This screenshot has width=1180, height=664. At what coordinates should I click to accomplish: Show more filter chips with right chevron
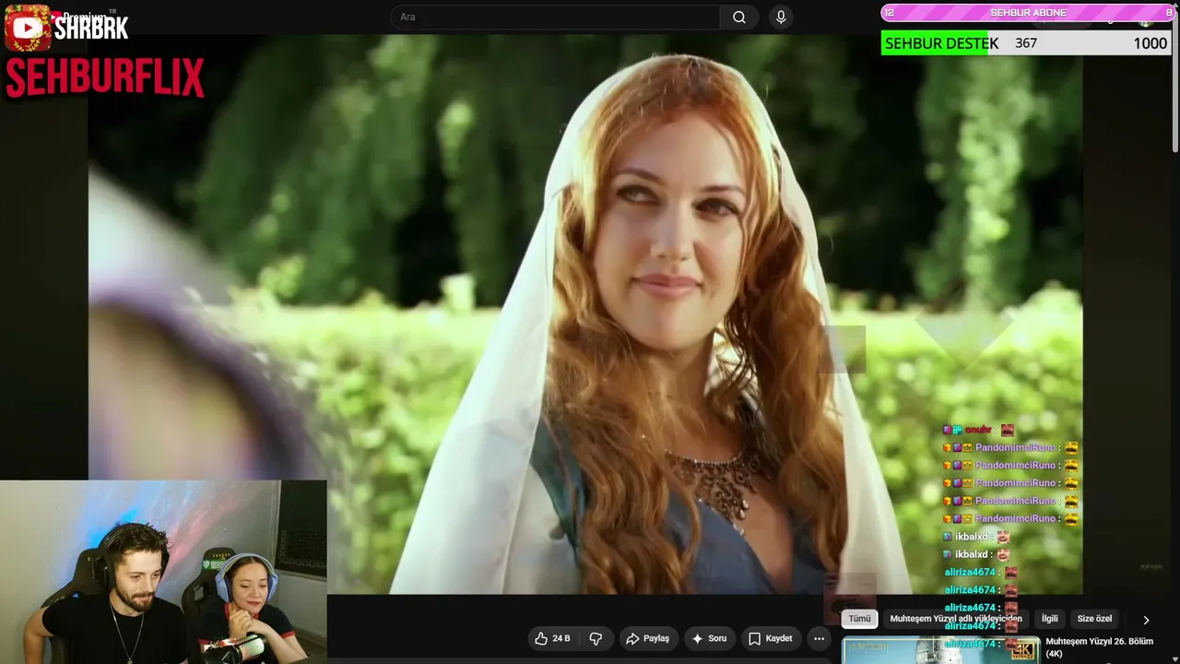click(1146, 620)
